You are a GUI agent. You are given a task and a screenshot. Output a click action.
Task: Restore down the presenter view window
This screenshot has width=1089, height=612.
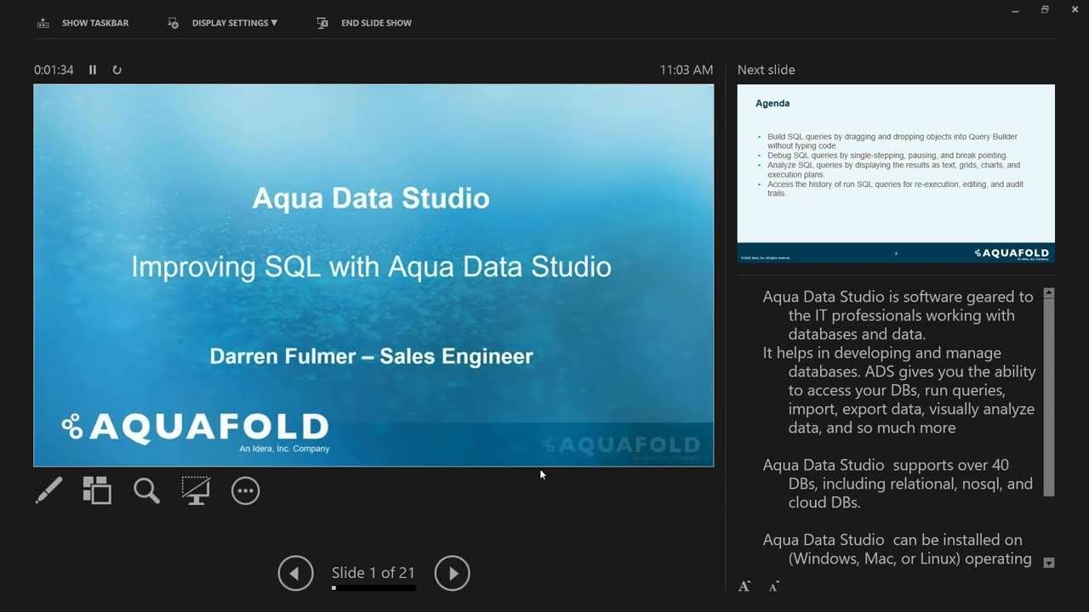coord(1045,9)
